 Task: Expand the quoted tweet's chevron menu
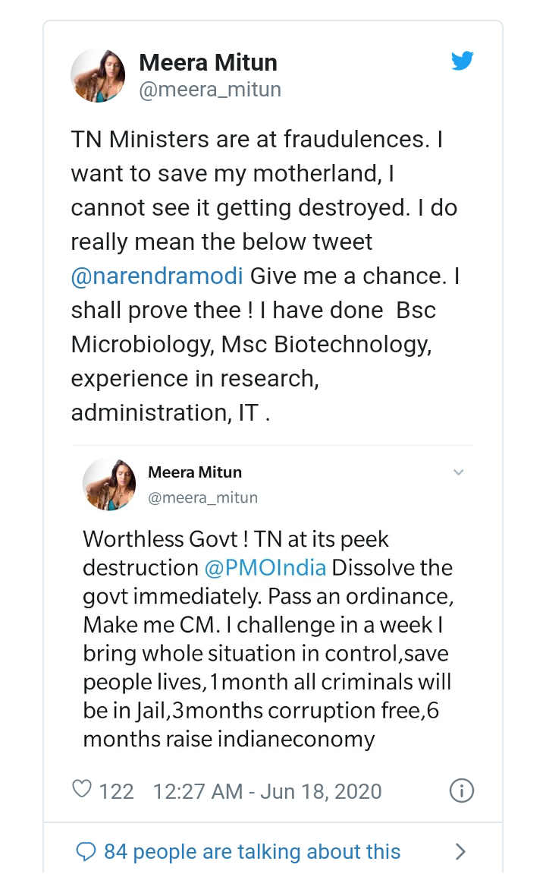coord(458,472)
